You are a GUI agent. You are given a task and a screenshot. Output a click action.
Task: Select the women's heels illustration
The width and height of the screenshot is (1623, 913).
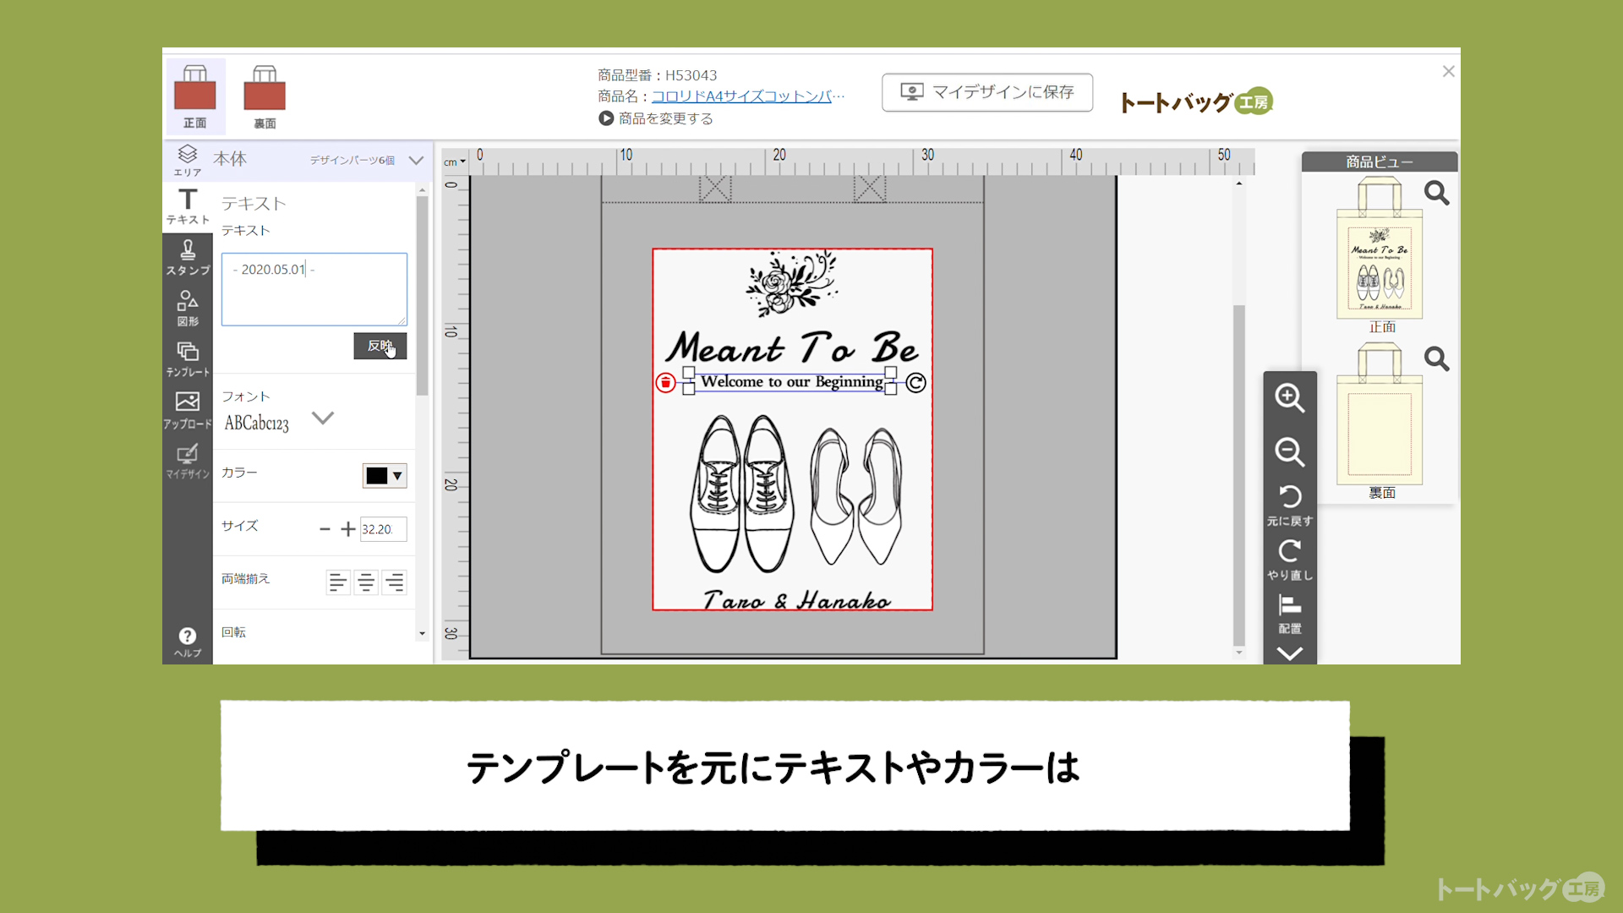pyautogui.click(x=856, y=496)
